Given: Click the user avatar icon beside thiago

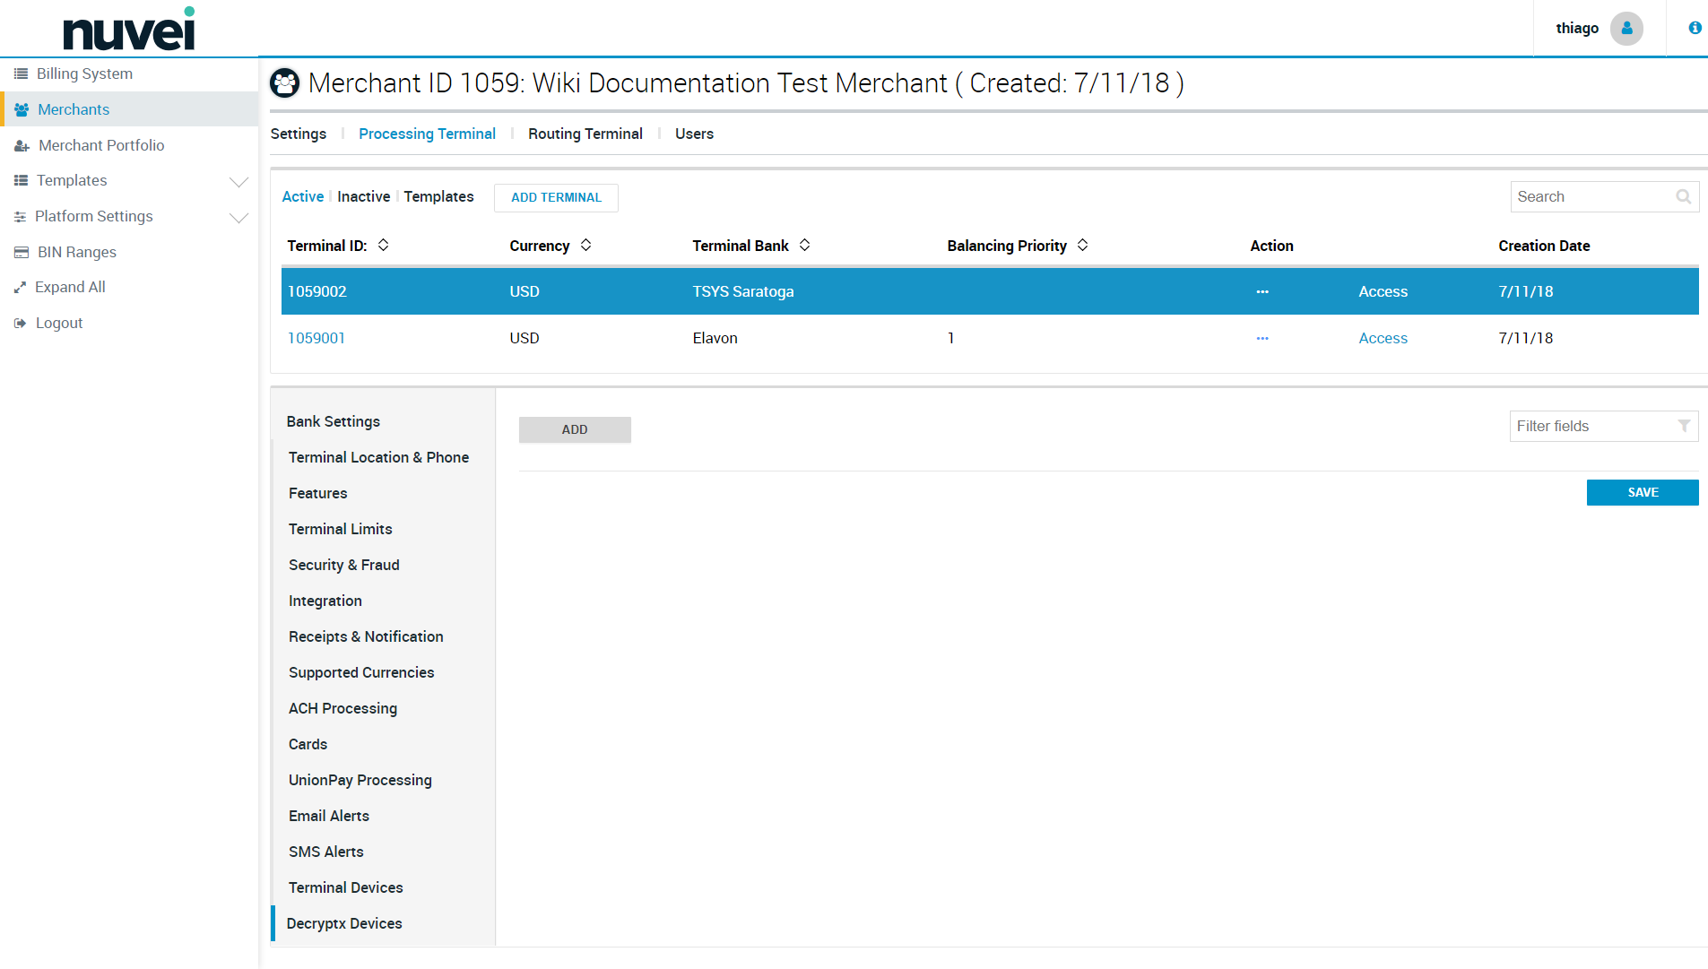Looking at the screenshot, I should pyautogui.click(x=1626, y=29).
